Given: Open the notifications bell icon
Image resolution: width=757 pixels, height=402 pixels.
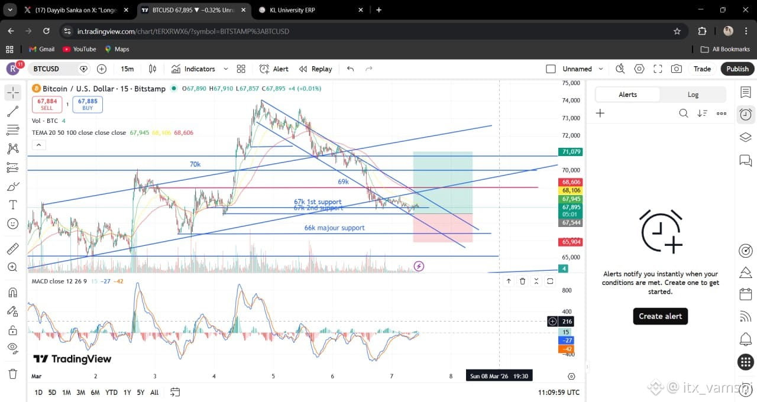Looking at the screenshot, I should coord(746,340).
